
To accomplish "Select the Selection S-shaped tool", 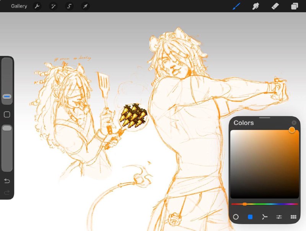I will 69,6.
